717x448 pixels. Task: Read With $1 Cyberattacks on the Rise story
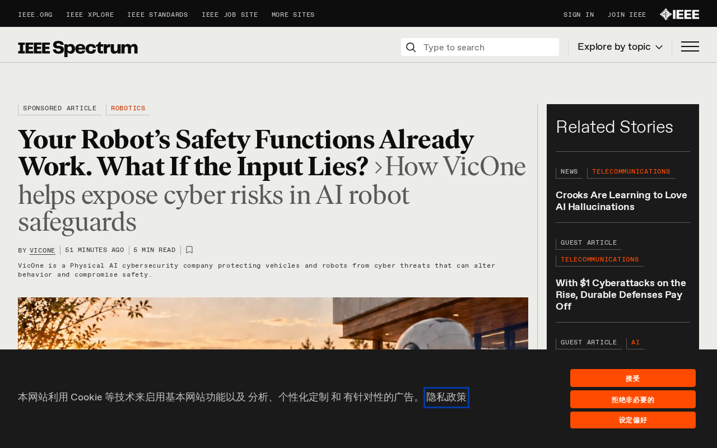tap(621, 295)
